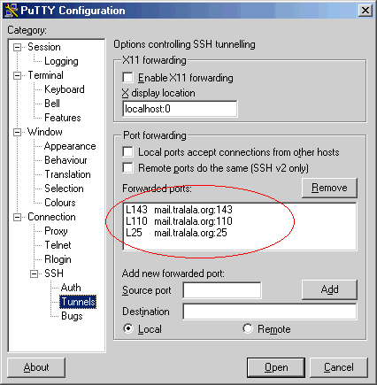Select forwarded port L110 mail.tralala.org:110
377x385 pixels.
pos(179,221)
